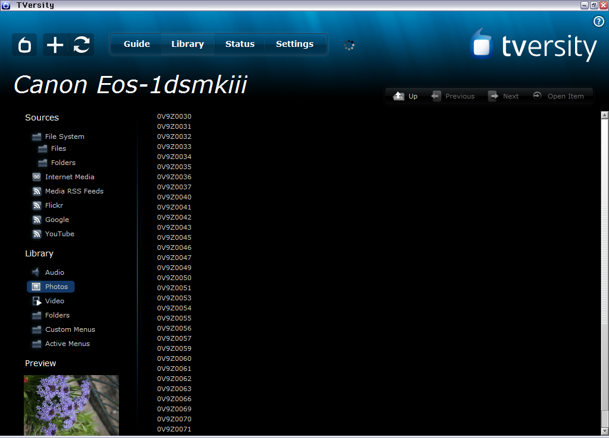Select photo 0V9Z0031
This screenshot has height=438, width=609.
tap(174, 126)
